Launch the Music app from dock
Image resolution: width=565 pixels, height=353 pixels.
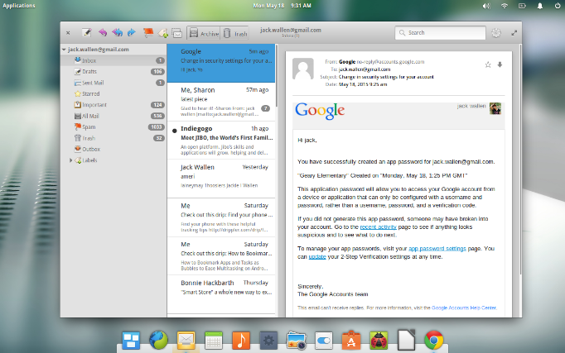pos(241,340)
